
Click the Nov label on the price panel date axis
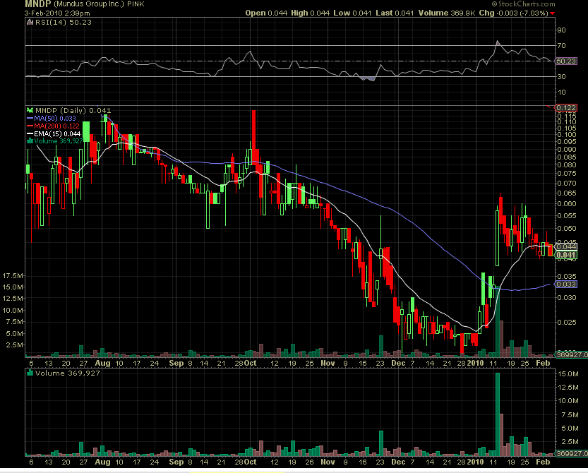click(x=328, y=363)
